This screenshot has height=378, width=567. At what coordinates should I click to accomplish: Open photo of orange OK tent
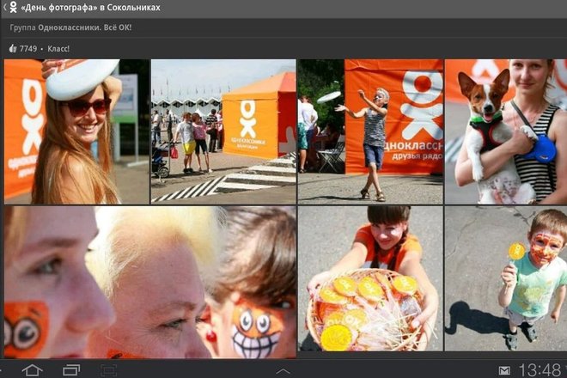pos(223,131)
